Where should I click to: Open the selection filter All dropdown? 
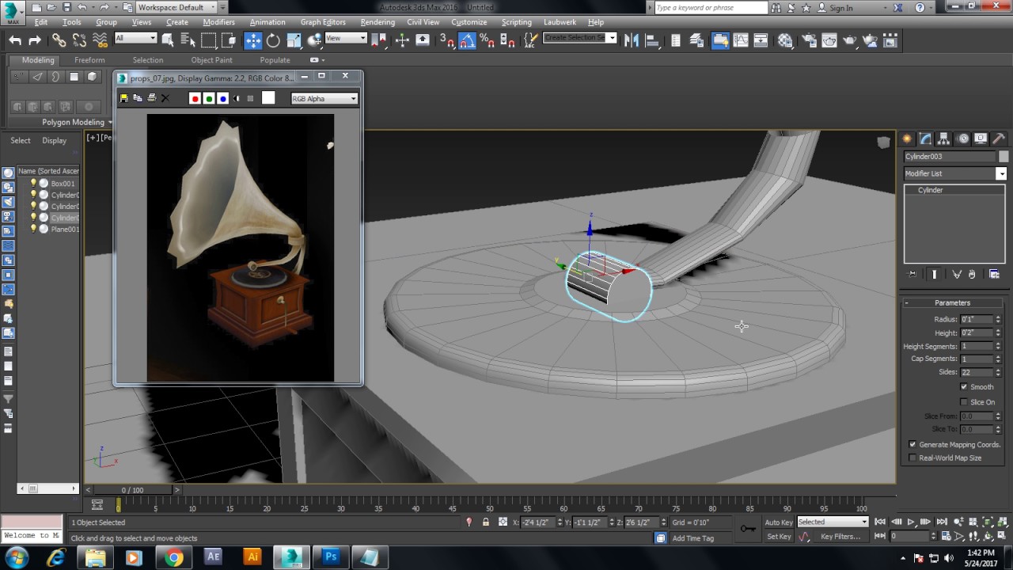coord(135,38)
